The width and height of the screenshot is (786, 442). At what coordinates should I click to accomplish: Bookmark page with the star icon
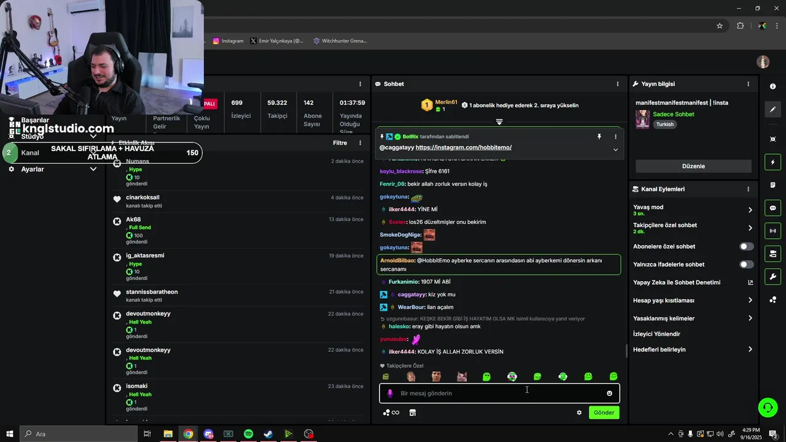coord(720,26)
